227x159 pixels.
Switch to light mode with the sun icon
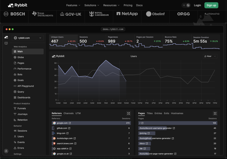(184, 5)
